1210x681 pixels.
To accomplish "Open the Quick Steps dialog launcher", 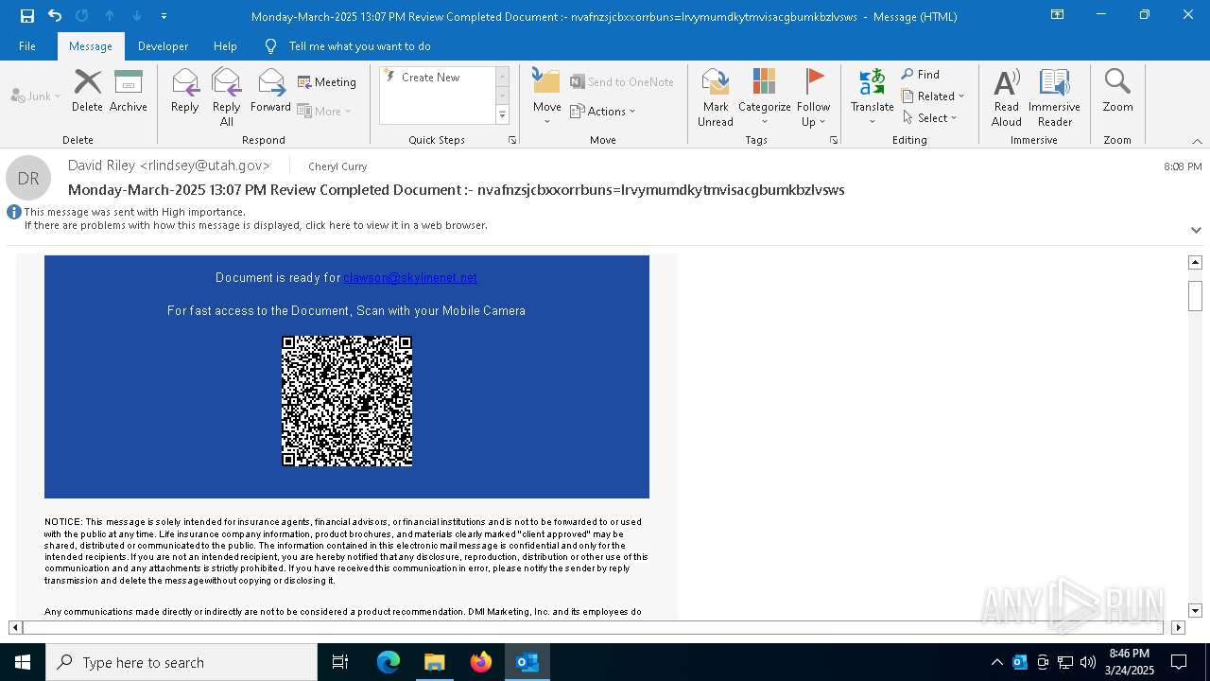I will (512, 140).
